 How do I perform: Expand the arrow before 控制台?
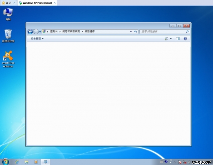click(48, 32)
